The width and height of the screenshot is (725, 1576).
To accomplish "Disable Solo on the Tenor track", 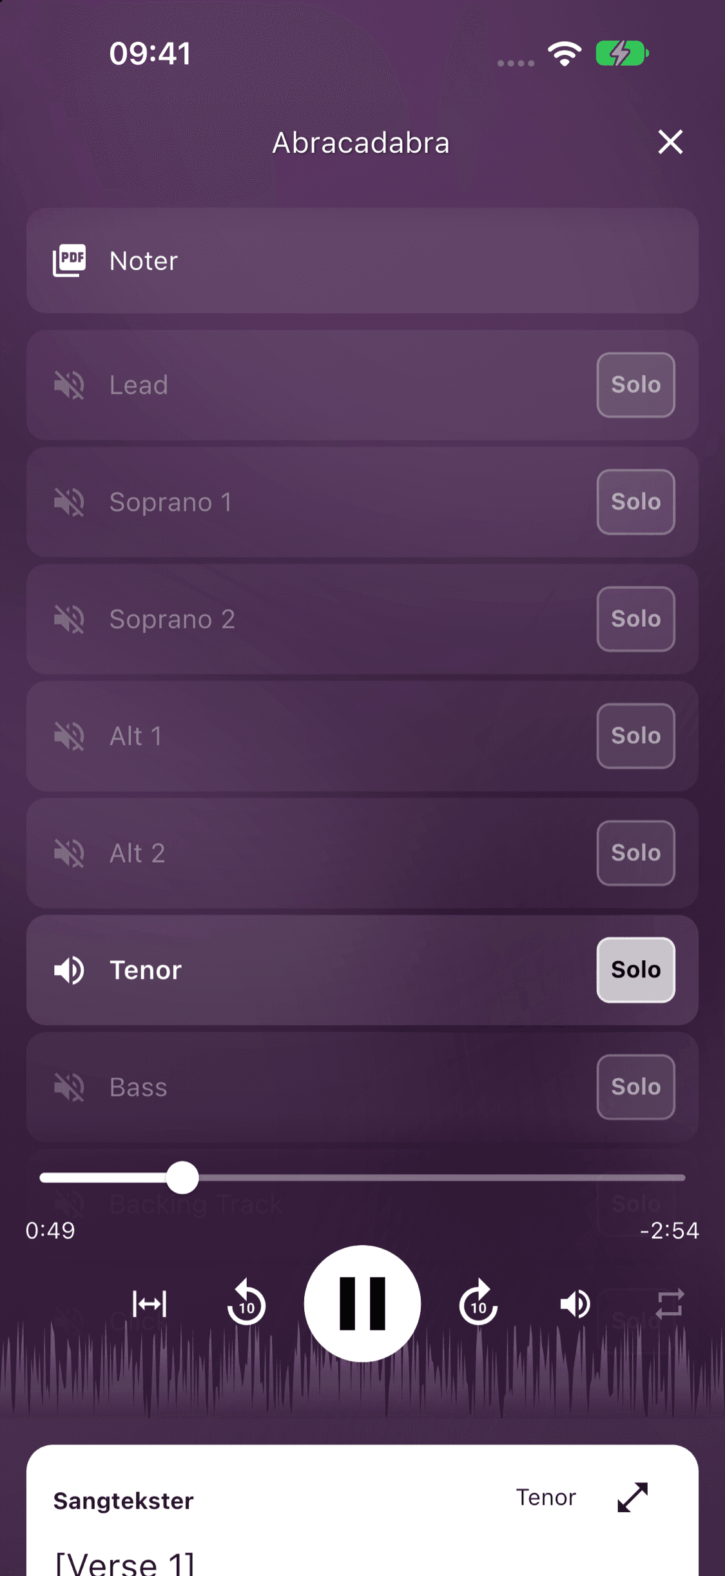I will click(635, 970).
